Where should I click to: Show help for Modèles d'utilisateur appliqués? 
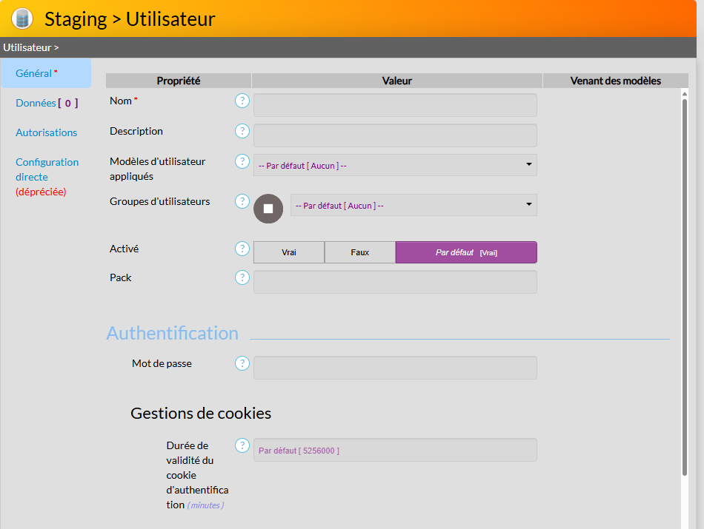[242, 161]
